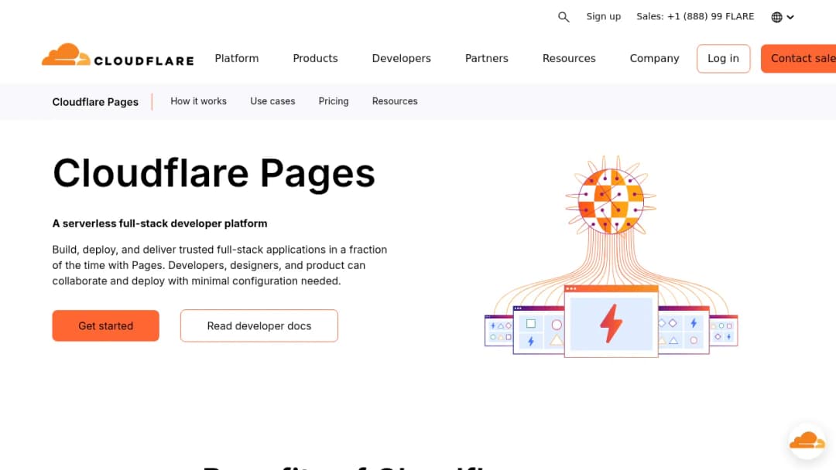Viewport: 836px width, 470px height.
Task: Click the Sales phone number link
Action: 695,16
